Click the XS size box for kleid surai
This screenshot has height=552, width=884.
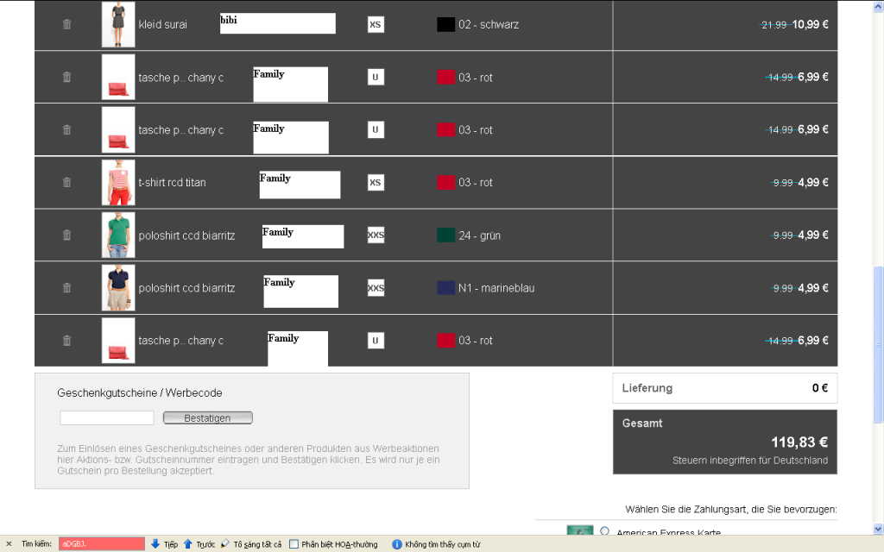(376, 24)
